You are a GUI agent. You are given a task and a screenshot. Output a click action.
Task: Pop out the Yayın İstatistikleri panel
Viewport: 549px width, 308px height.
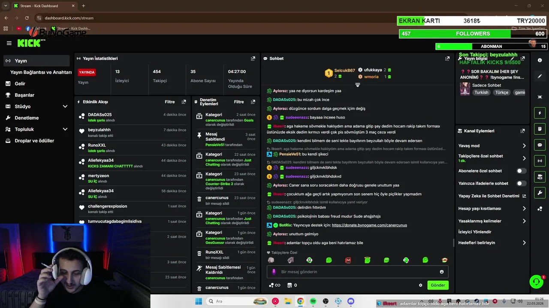[253, 59]
